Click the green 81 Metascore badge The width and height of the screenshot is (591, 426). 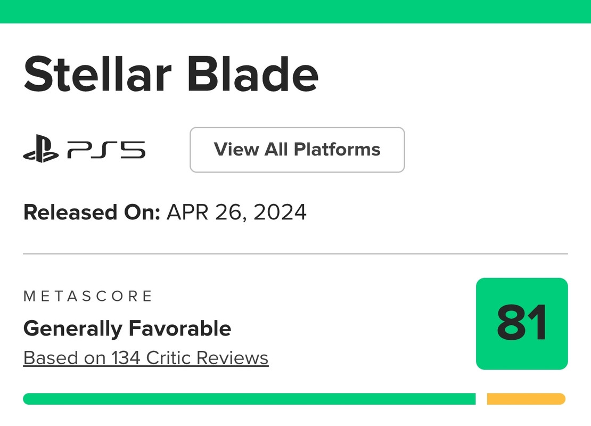click(x=522, y=323)
